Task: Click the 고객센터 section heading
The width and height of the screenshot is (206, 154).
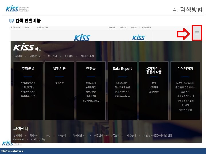Action: (21, 128)
